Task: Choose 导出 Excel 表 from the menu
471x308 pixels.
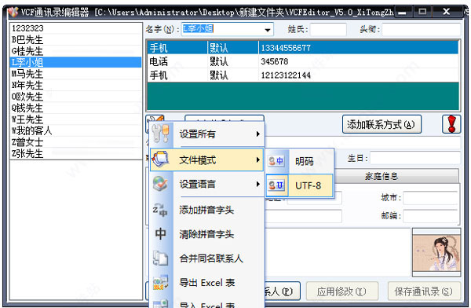Action: tap(206, 283)
